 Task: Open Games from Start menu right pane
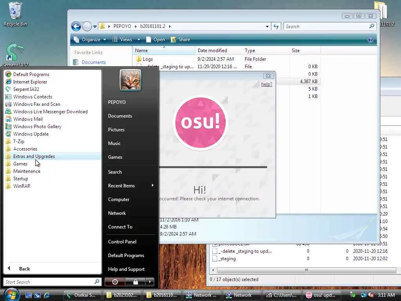click(x=115, y=157)
